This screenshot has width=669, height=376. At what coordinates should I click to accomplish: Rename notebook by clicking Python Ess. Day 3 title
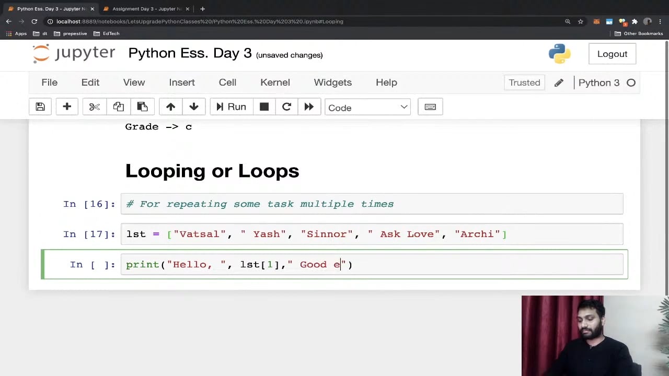pos(190,53)
